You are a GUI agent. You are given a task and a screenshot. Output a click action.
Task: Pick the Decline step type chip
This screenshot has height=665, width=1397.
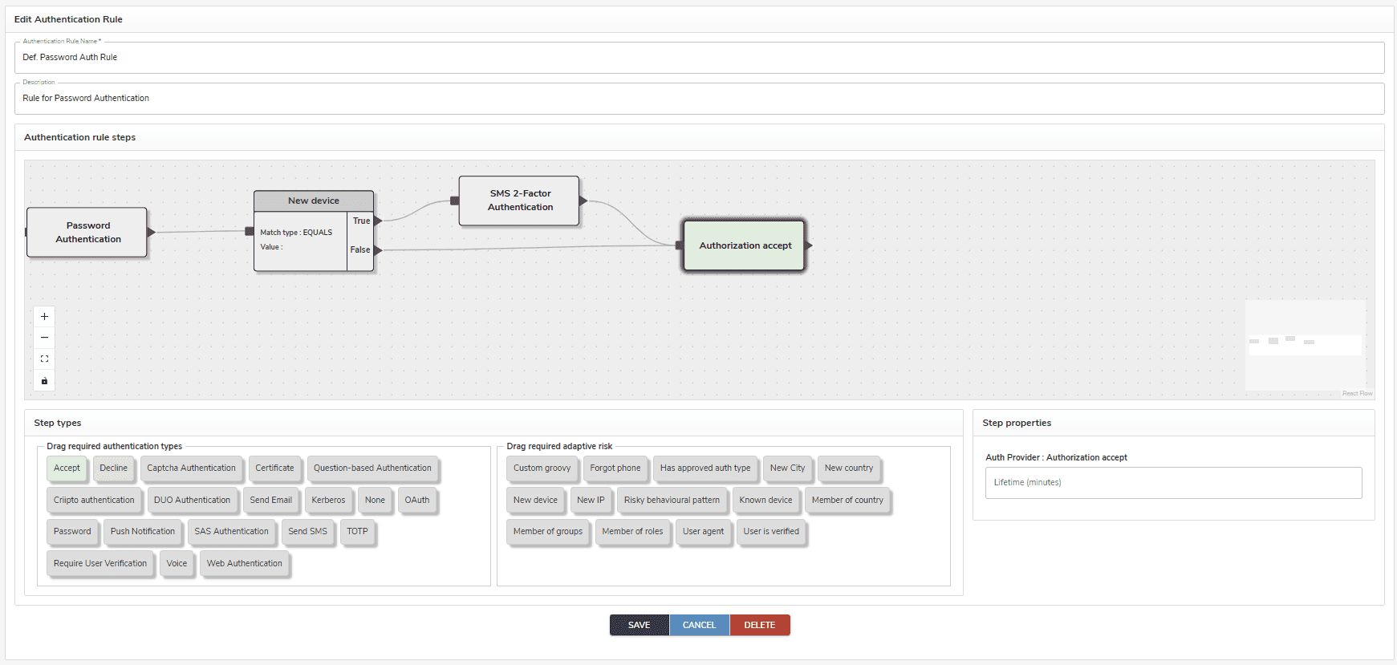[x=113, y=468]
